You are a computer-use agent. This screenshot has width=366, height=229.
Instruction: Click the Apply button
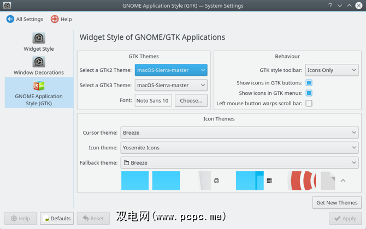345,218
